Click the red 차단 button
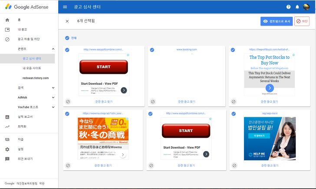 (x=302, y=21)
